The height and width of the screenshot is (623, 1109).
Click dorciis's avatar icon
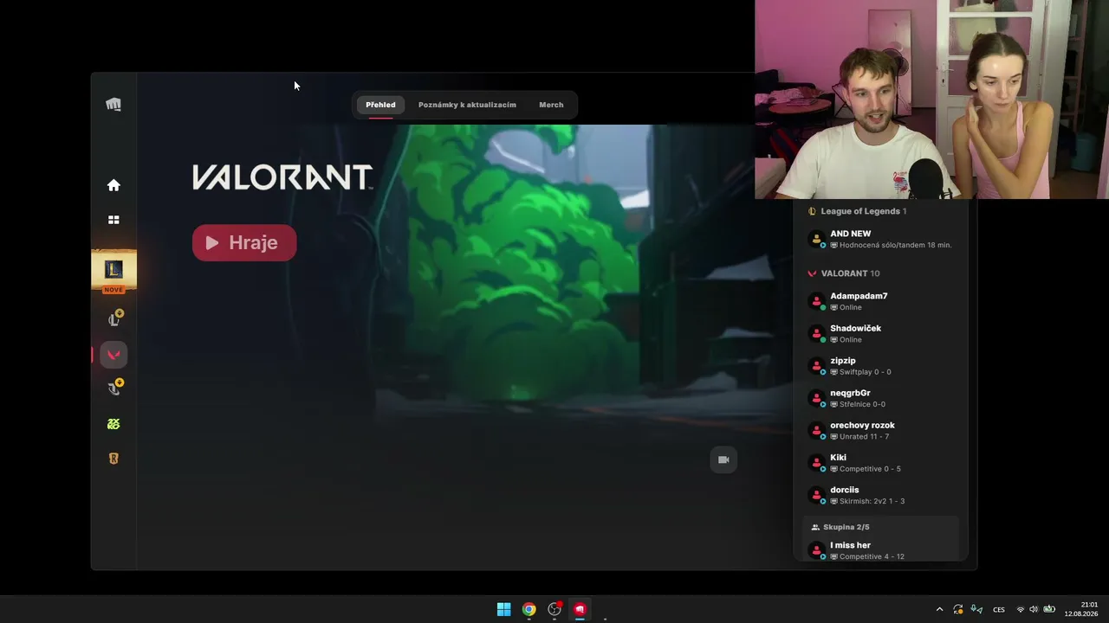coord(816,495)
